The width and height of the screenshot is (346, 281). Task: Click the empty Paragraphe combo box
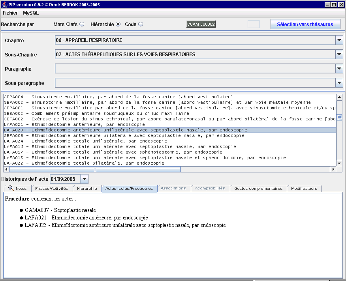[x=195, y=69]
